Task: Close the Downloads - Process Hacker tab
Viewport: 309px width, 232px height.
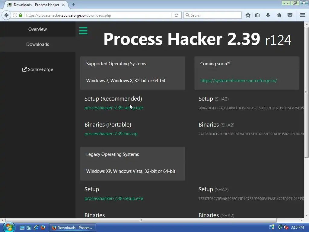Action: click(x=63, y=5)
